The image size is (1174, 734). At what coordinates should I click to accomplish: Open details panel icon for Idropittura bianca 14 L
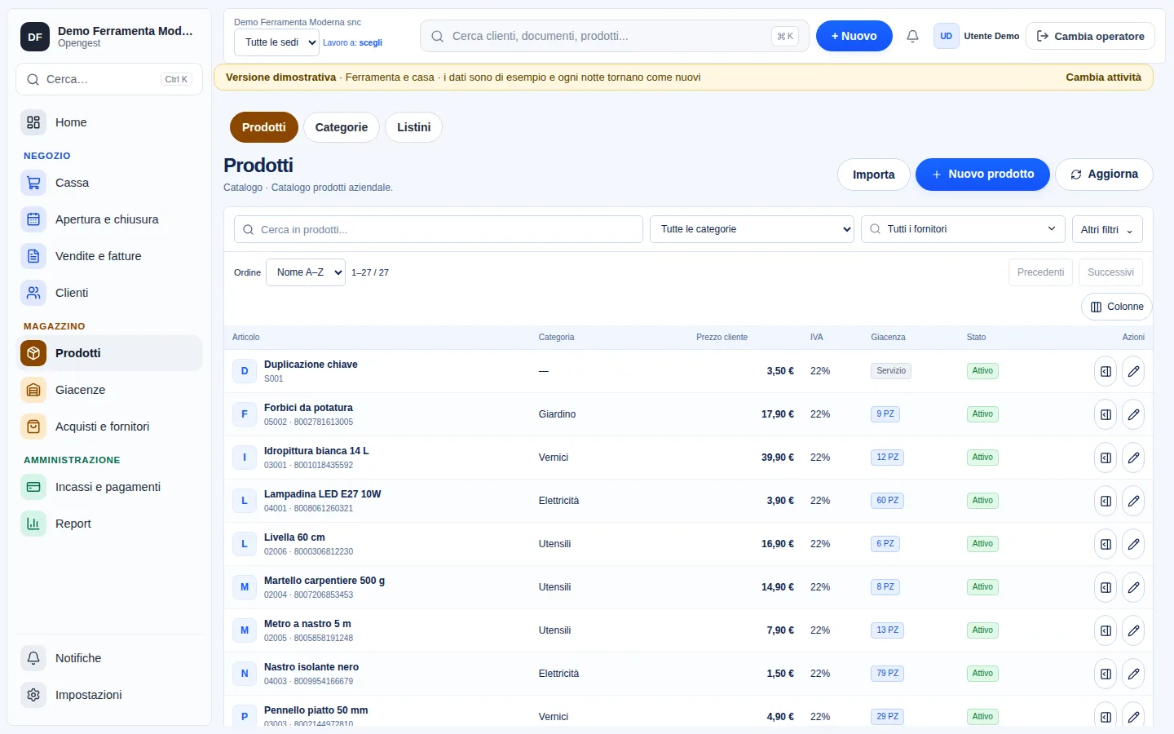[x=1106, y=458]
